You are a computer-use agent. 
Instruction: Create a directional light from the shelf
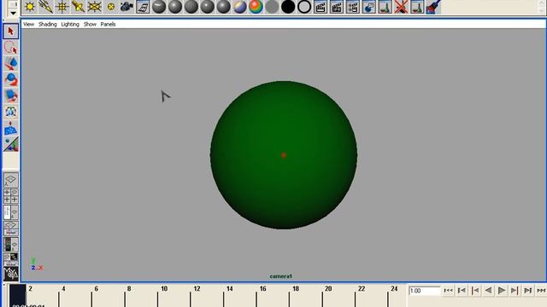pos(46,7)
